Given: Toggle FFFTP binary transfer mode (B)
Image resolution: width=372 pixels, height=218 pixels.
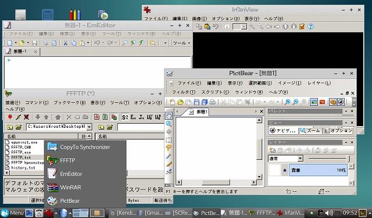Looking at the screenshot, I should [105, 117].
